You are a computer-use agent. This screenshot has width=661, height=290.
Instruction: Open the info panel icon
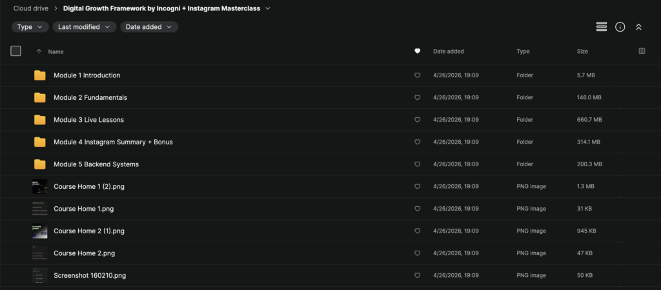(620, 27)
